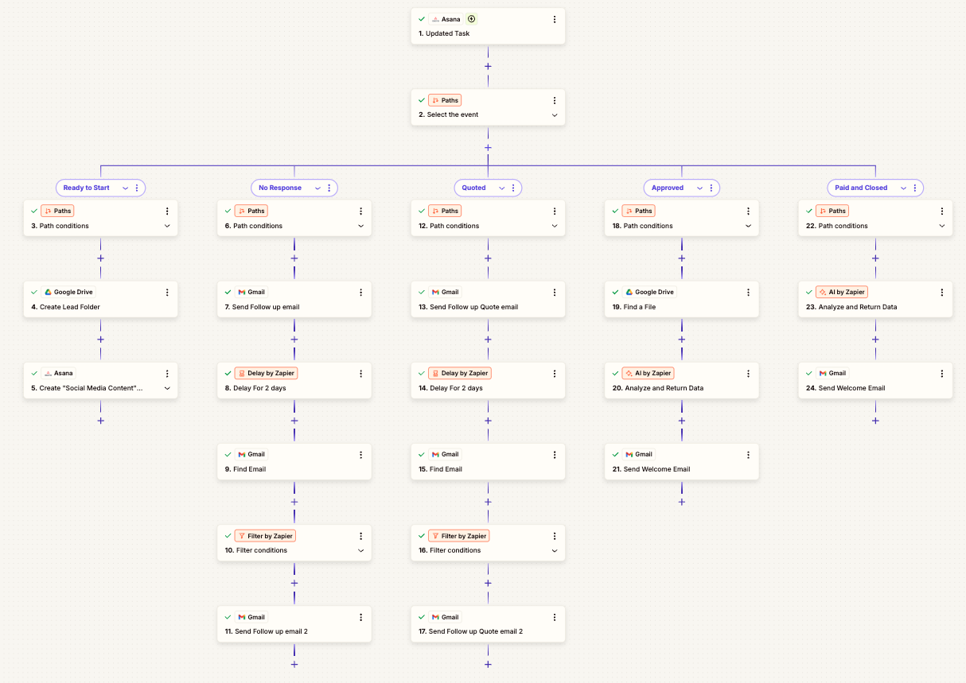Viewport: 966px width, 683px height.
Task: Open the kebab menu of the No Response path
Action: [x=329, y=188]
